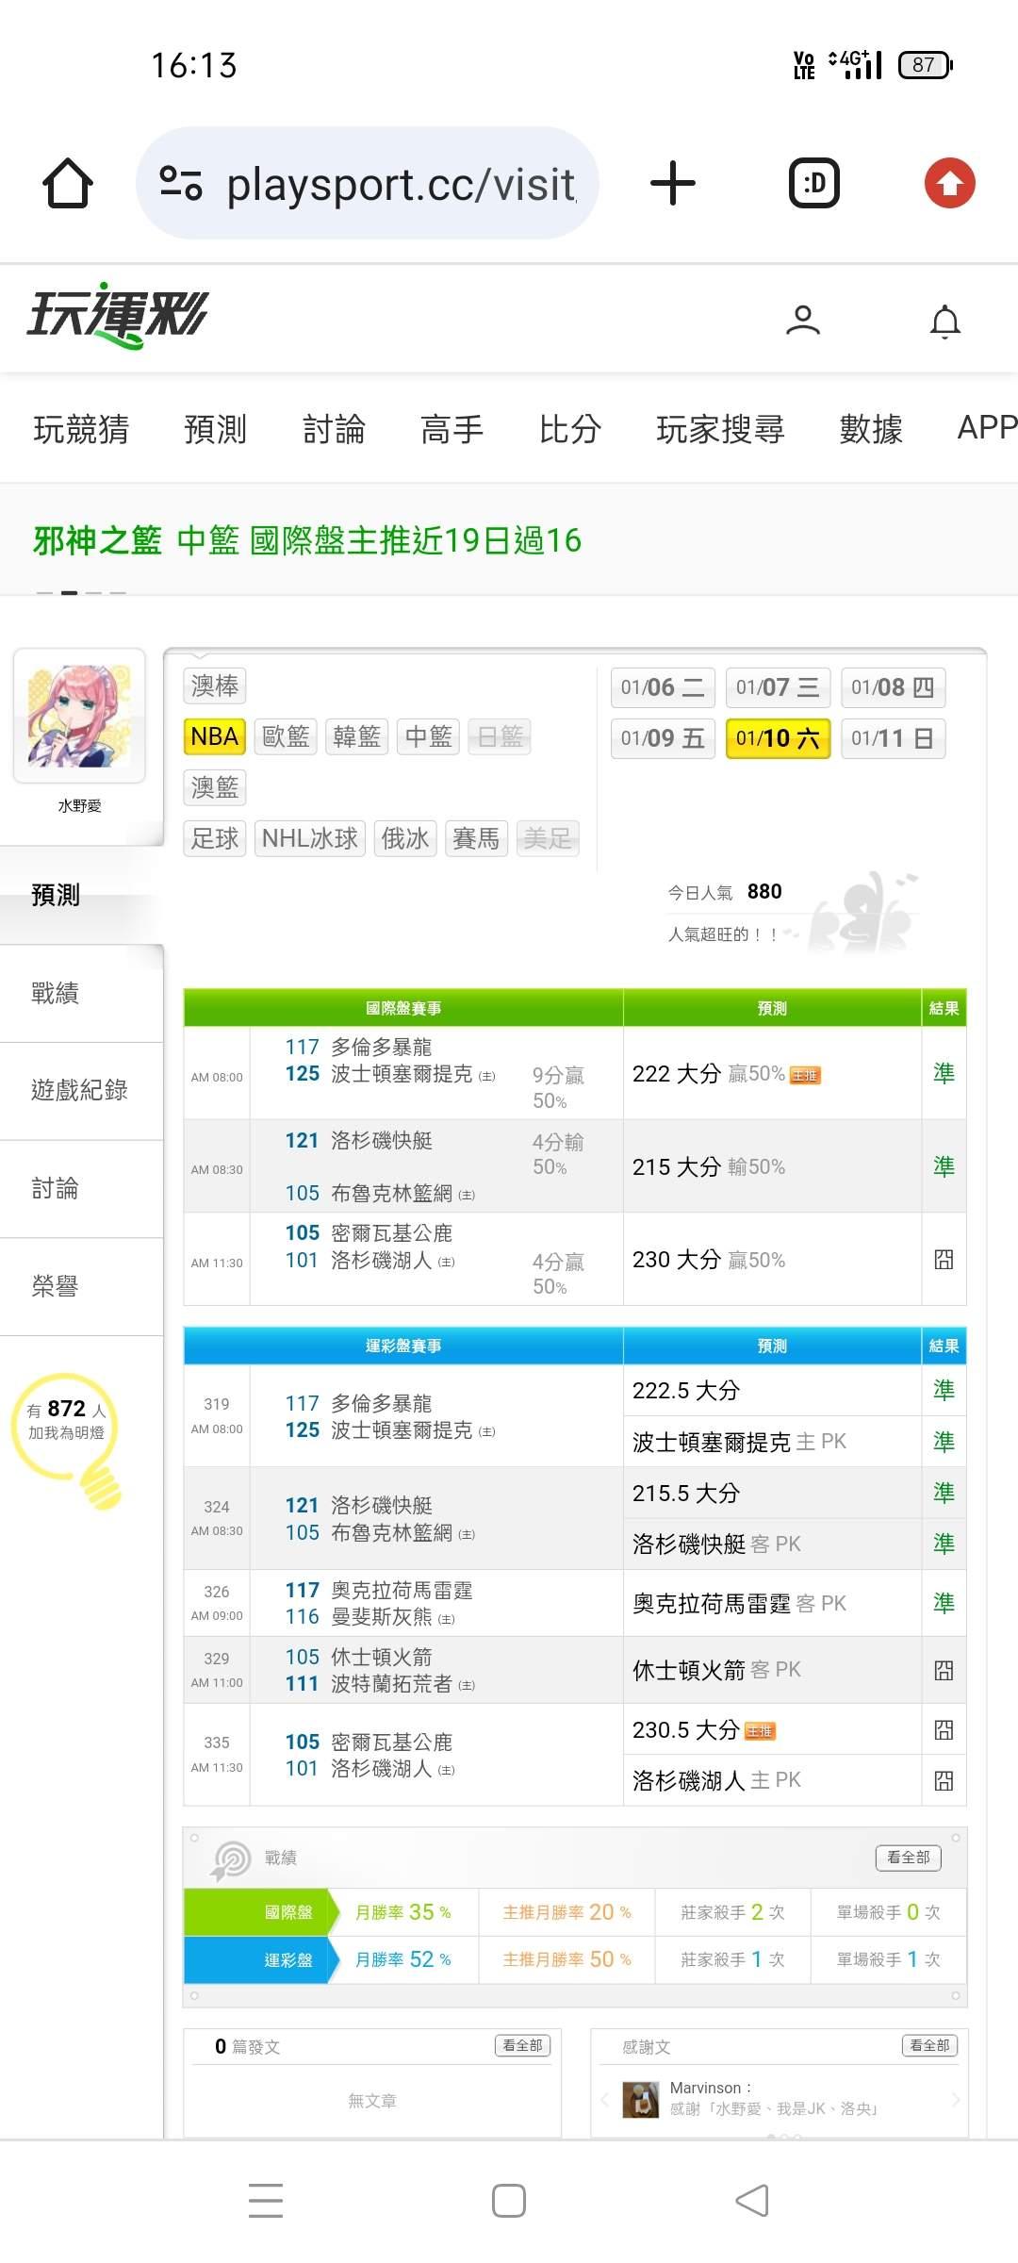Tap 運彩盤 月勝率 52% stat
The width and height of the screenshot is (1018, 2263).
[402, 1959]
